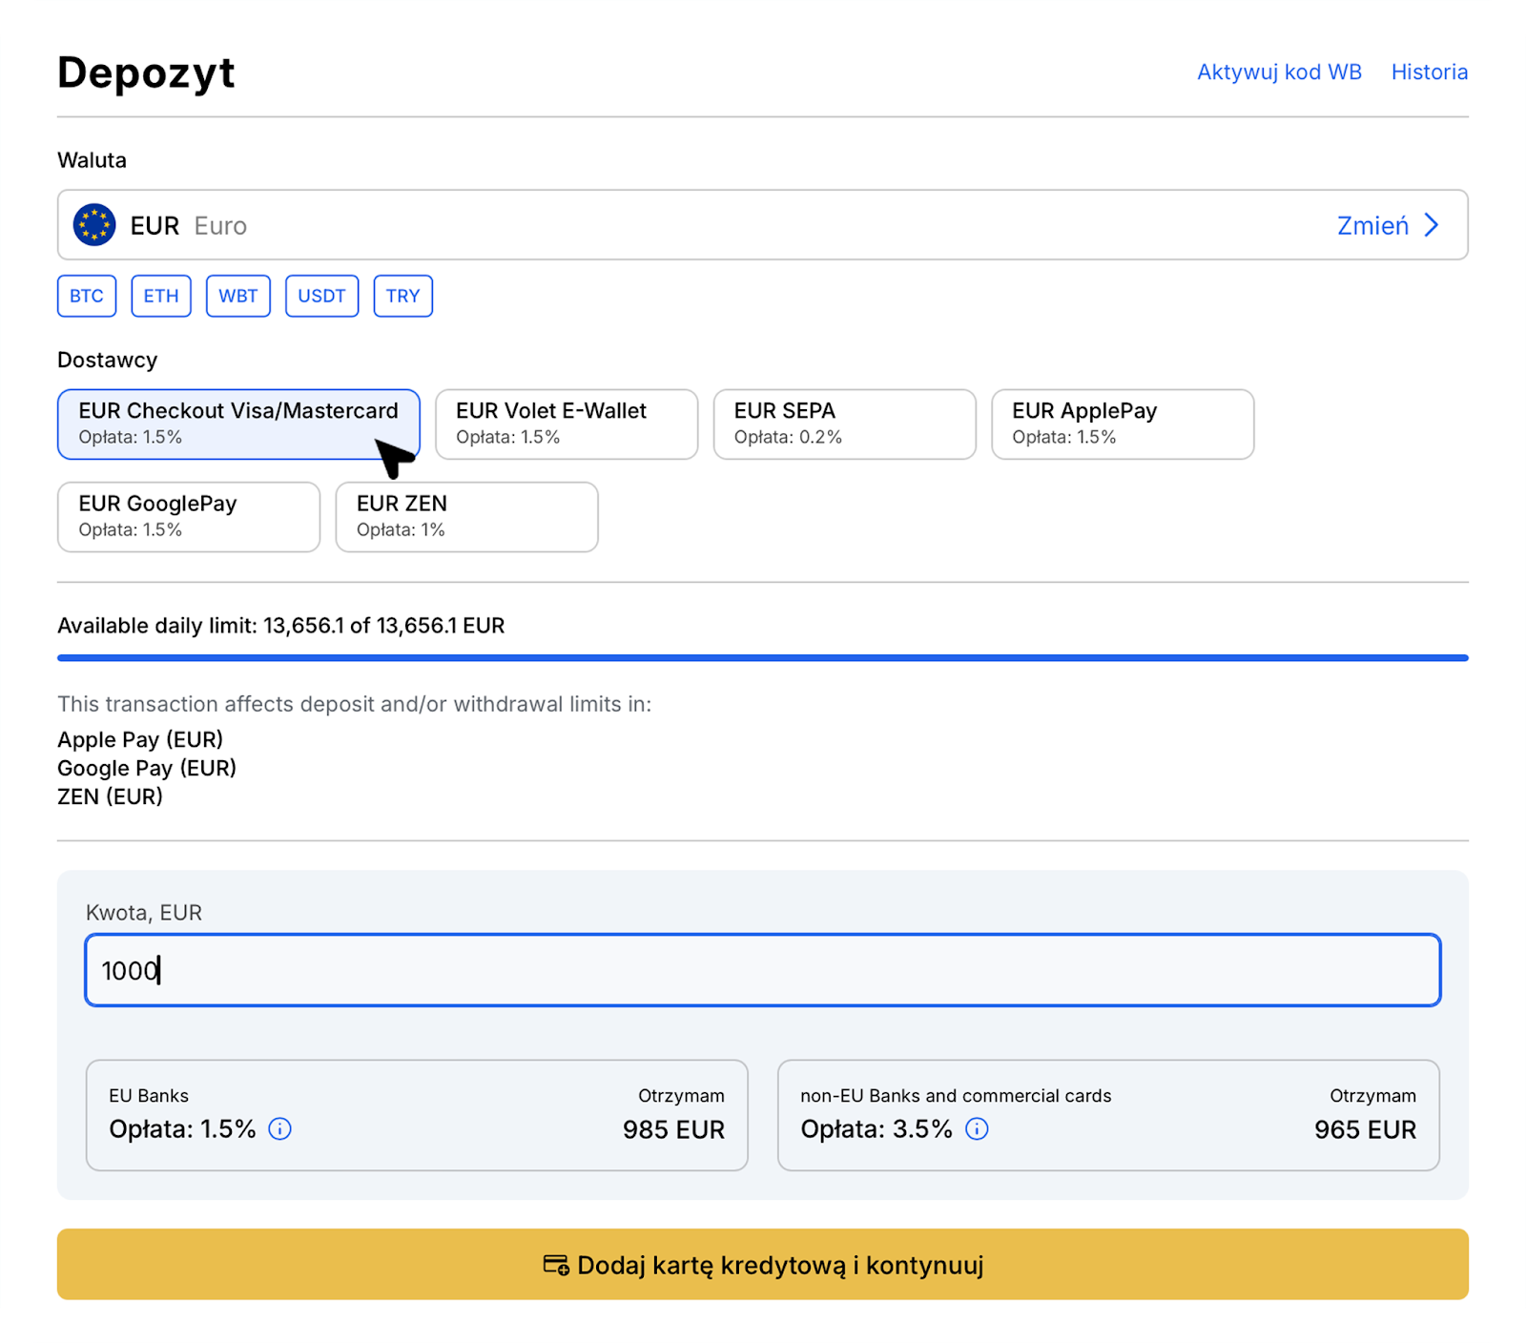1526x1343 pixels.
Task: Choose EUR ZEN provider
Action: pos(467,516)
